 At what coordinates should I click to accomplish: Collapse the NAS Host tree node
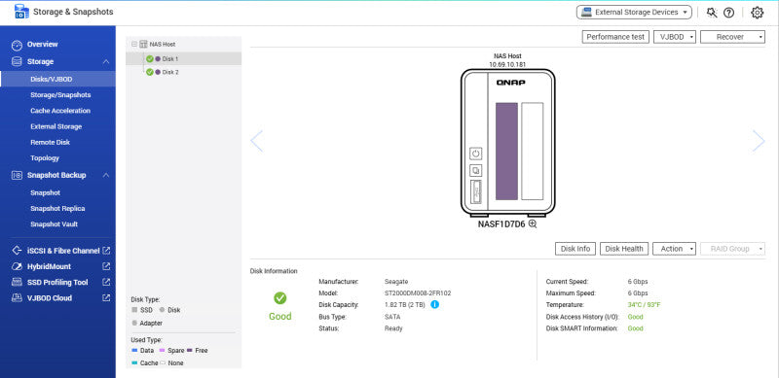[x=134, y=44]
